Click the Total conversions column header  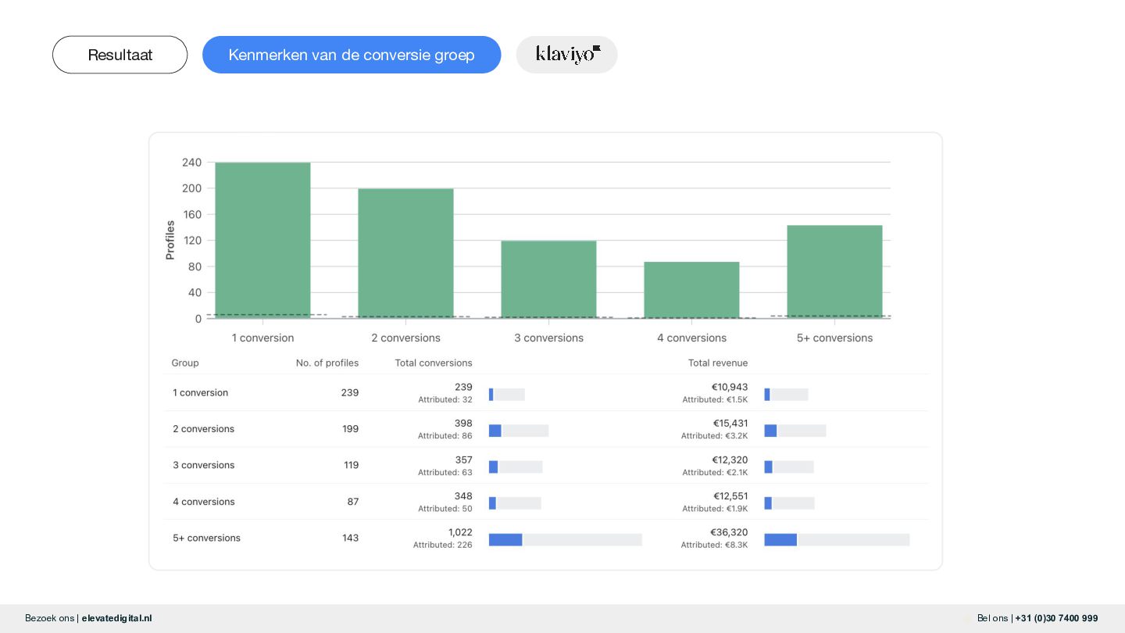click(x=434, y=363)
